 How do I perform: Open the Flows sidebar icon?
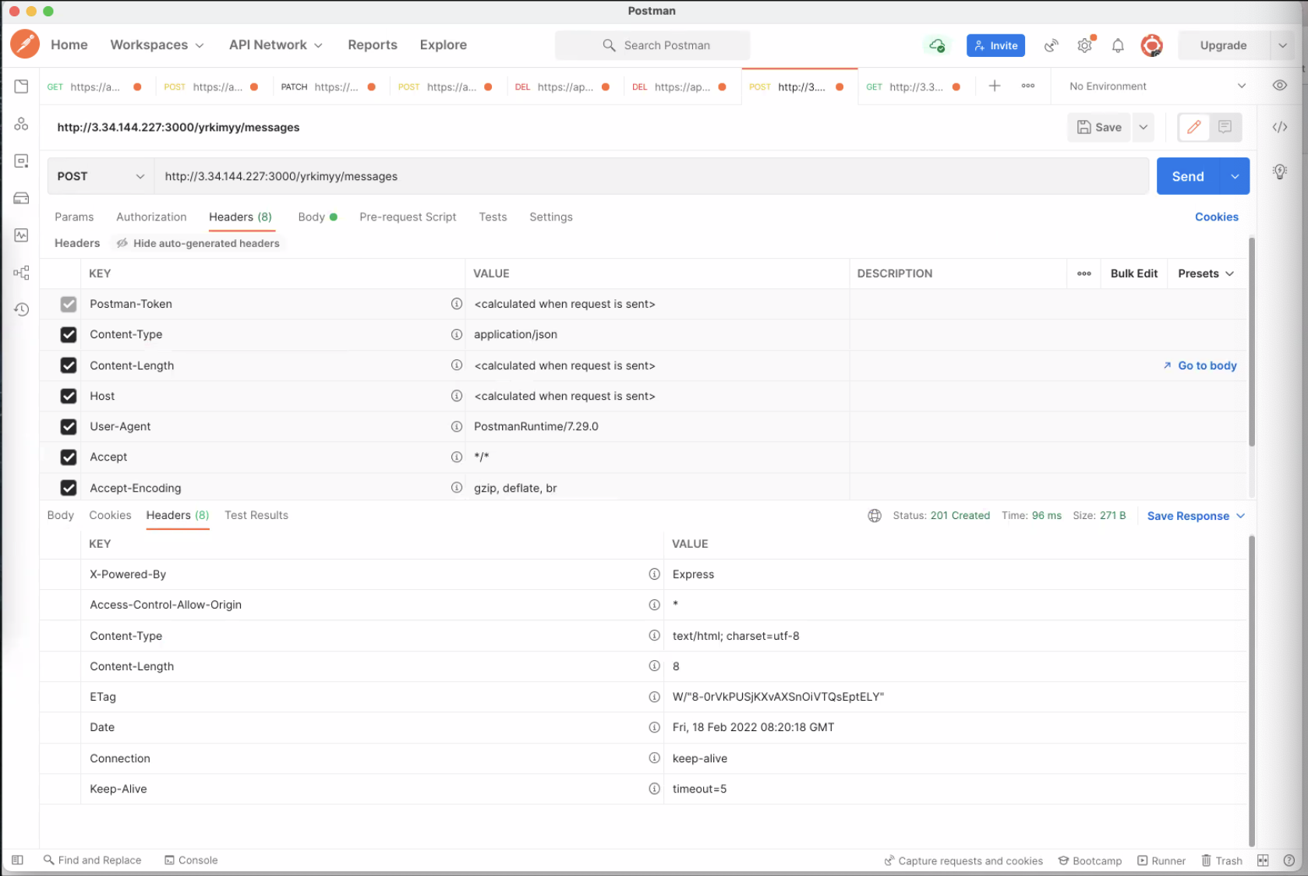click(21, 273)
